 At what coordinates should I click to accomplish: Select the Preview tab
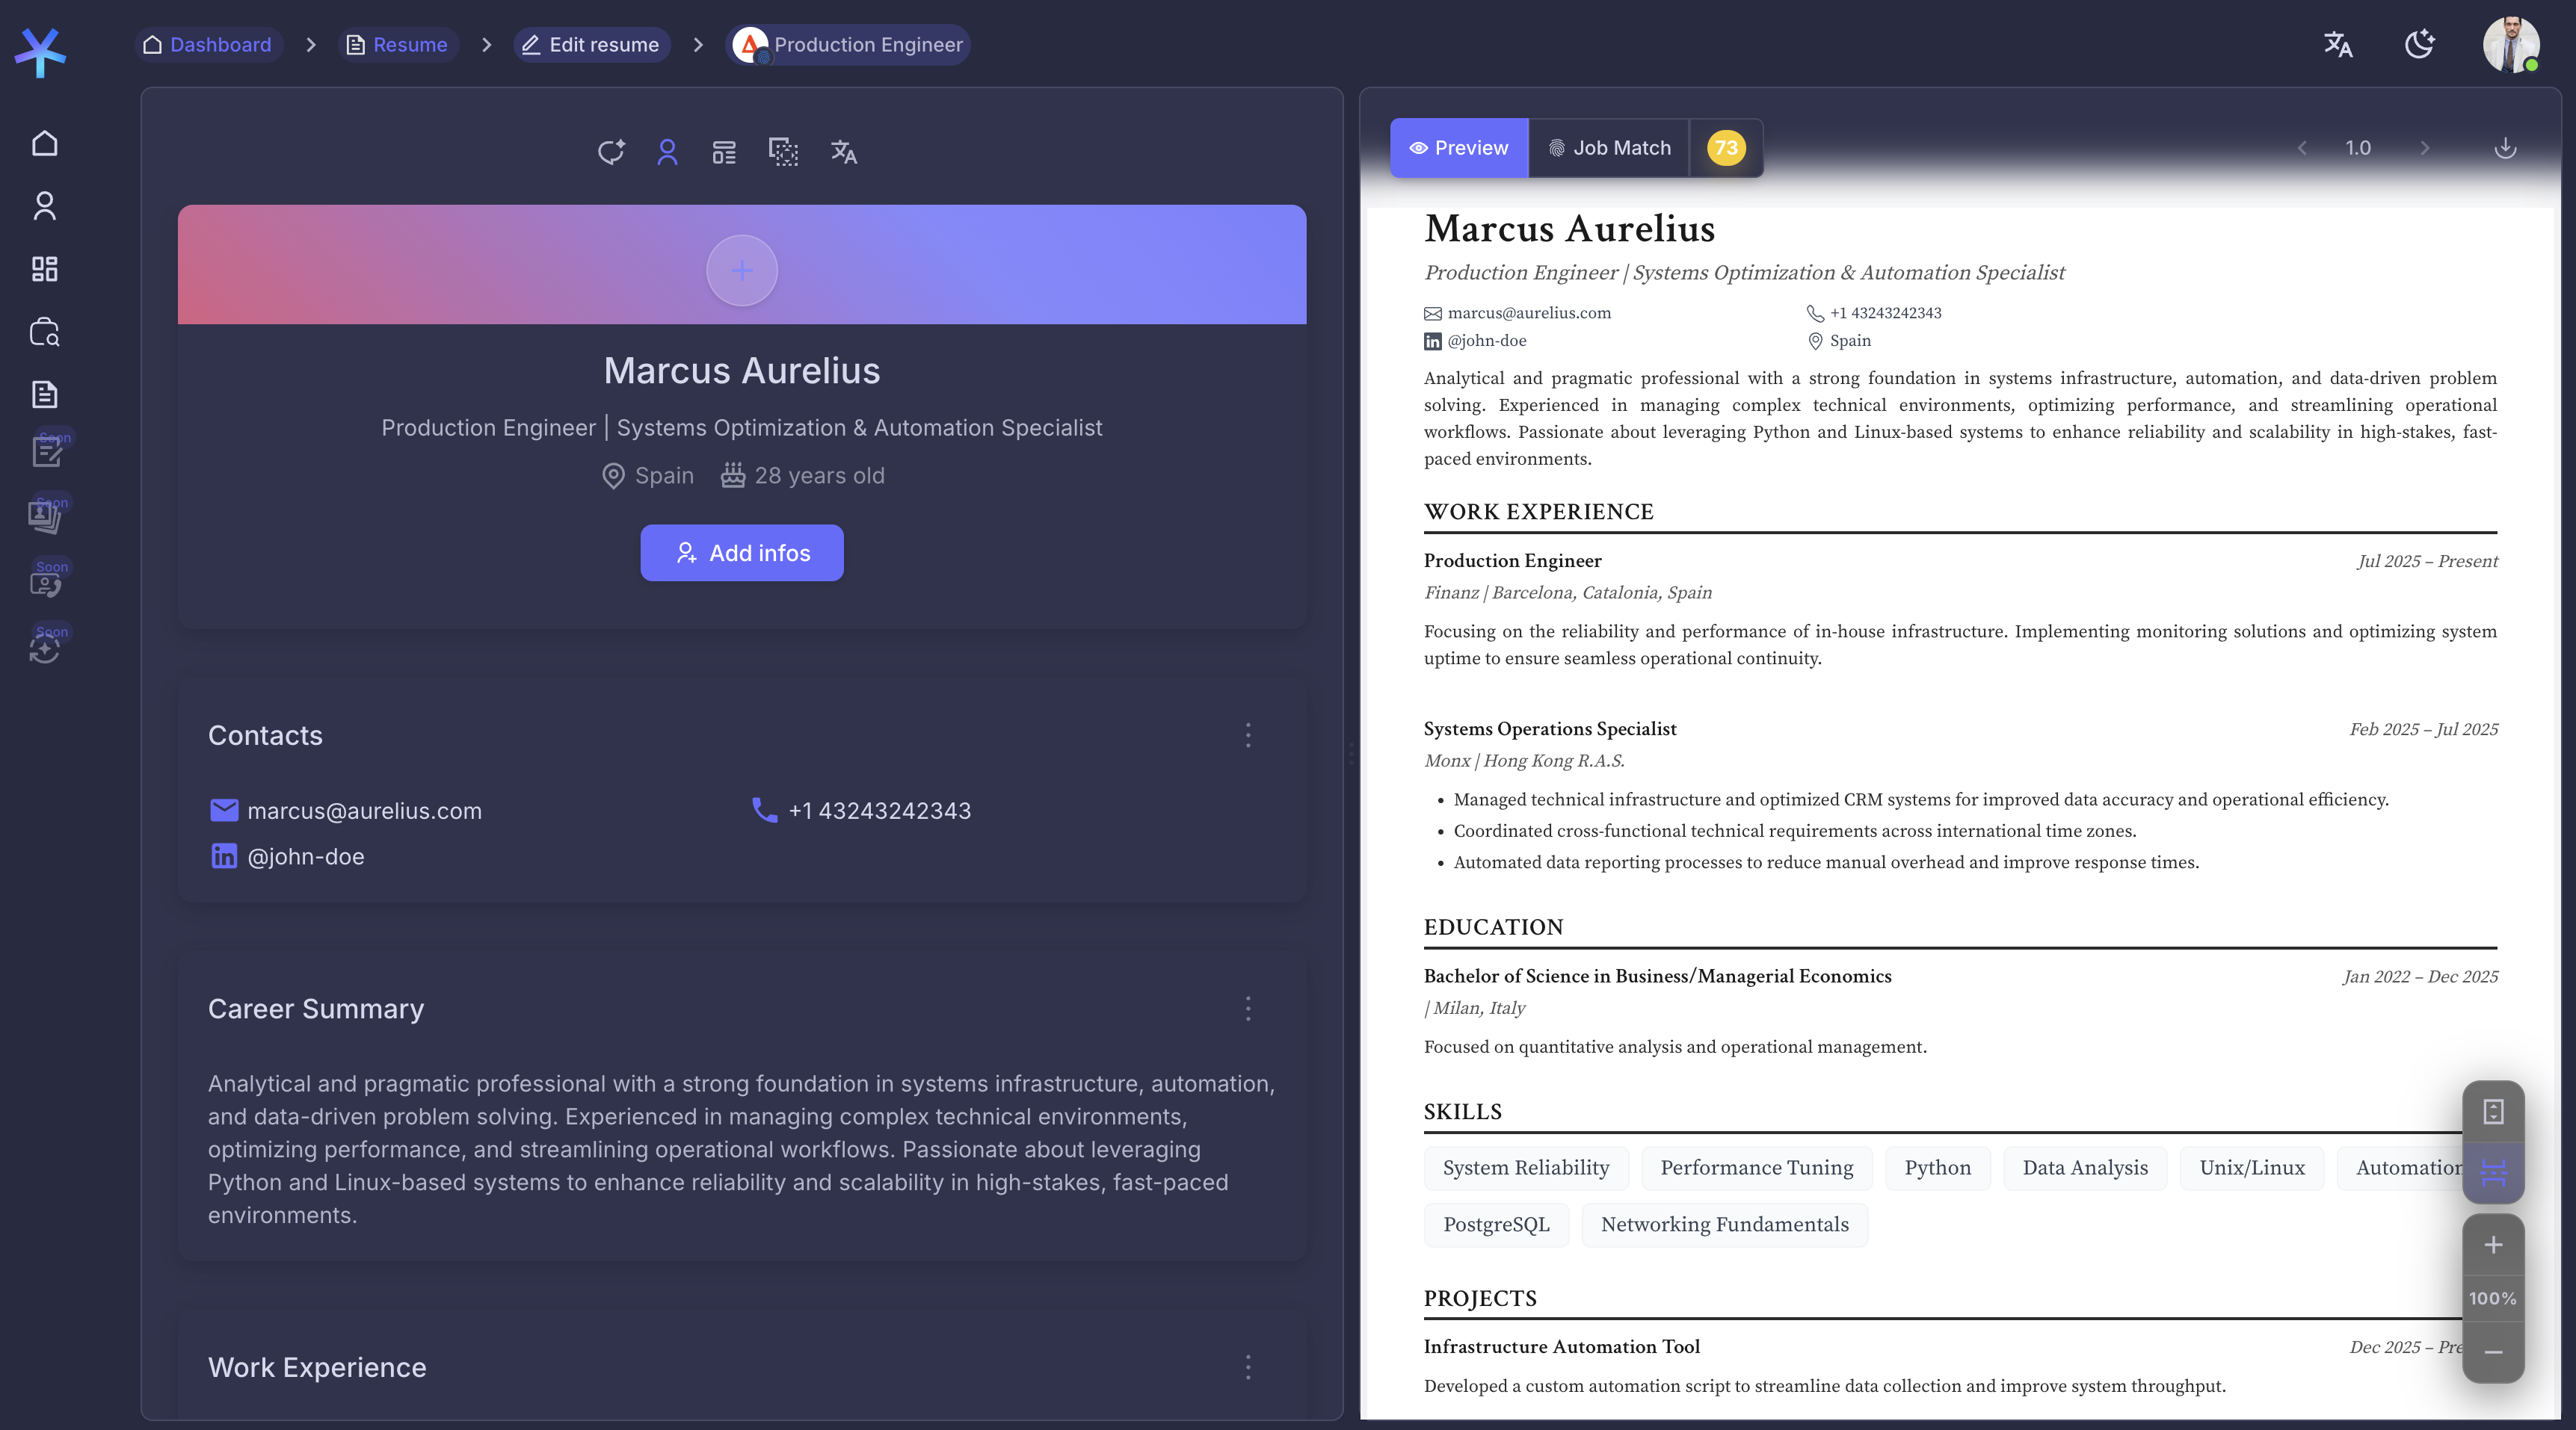coord(1459,148)
